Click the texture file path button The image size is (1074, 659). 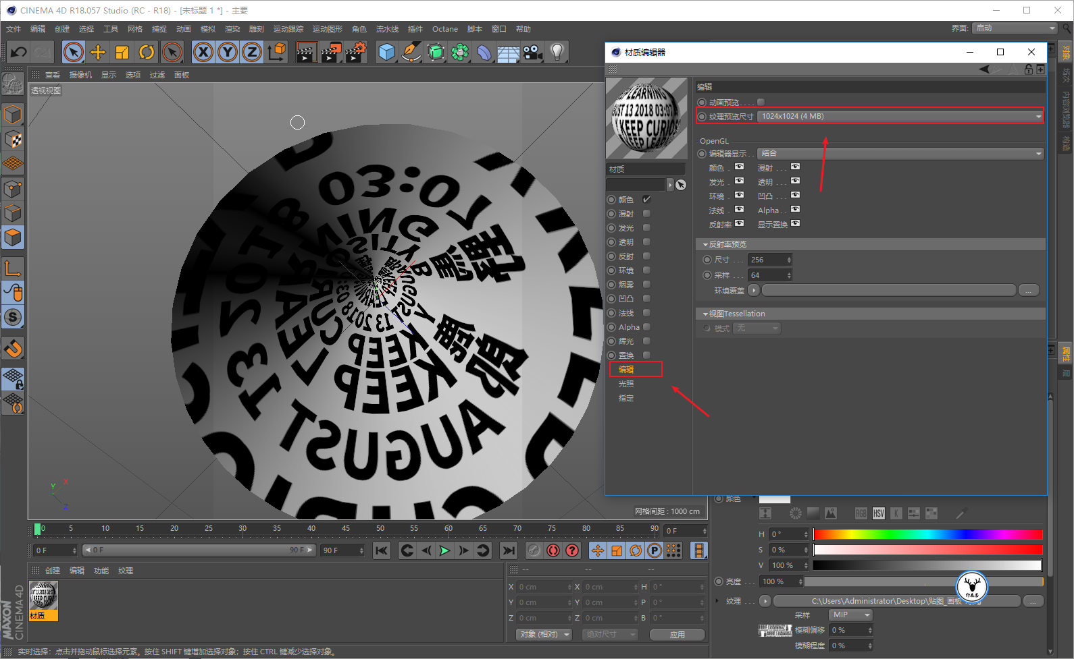point(897,601)
